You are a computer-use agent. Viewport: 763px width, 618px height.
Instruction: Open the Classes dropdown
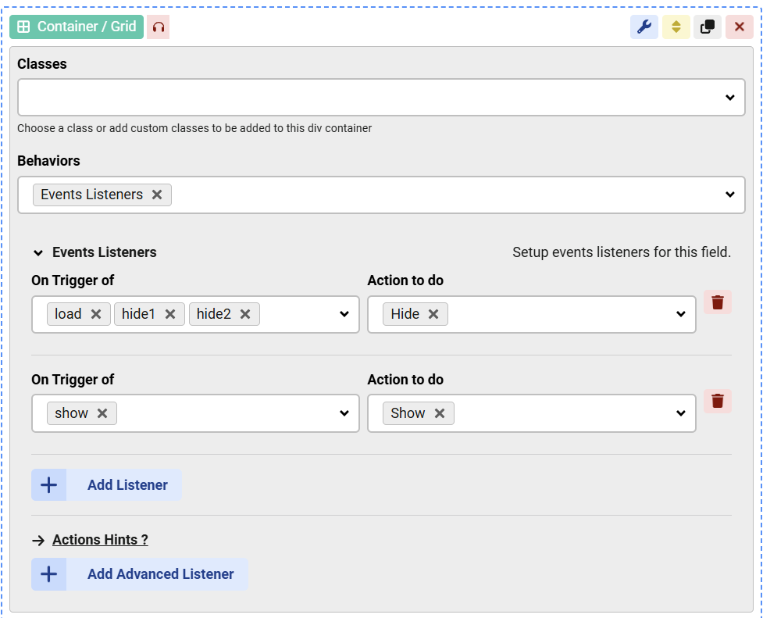pyautogui.click(x=728, y=97)
